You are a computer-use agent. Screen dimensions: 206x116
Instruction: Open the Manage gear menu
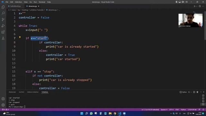click(3, 105)
